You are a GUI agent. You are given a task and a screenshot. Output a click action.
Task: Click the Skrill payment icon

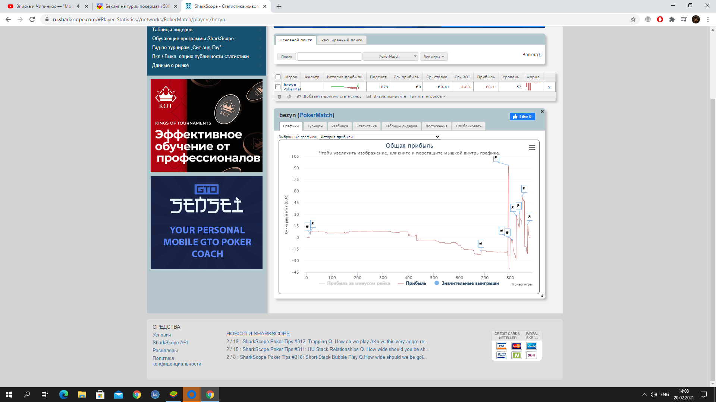[x=531, y=355]
